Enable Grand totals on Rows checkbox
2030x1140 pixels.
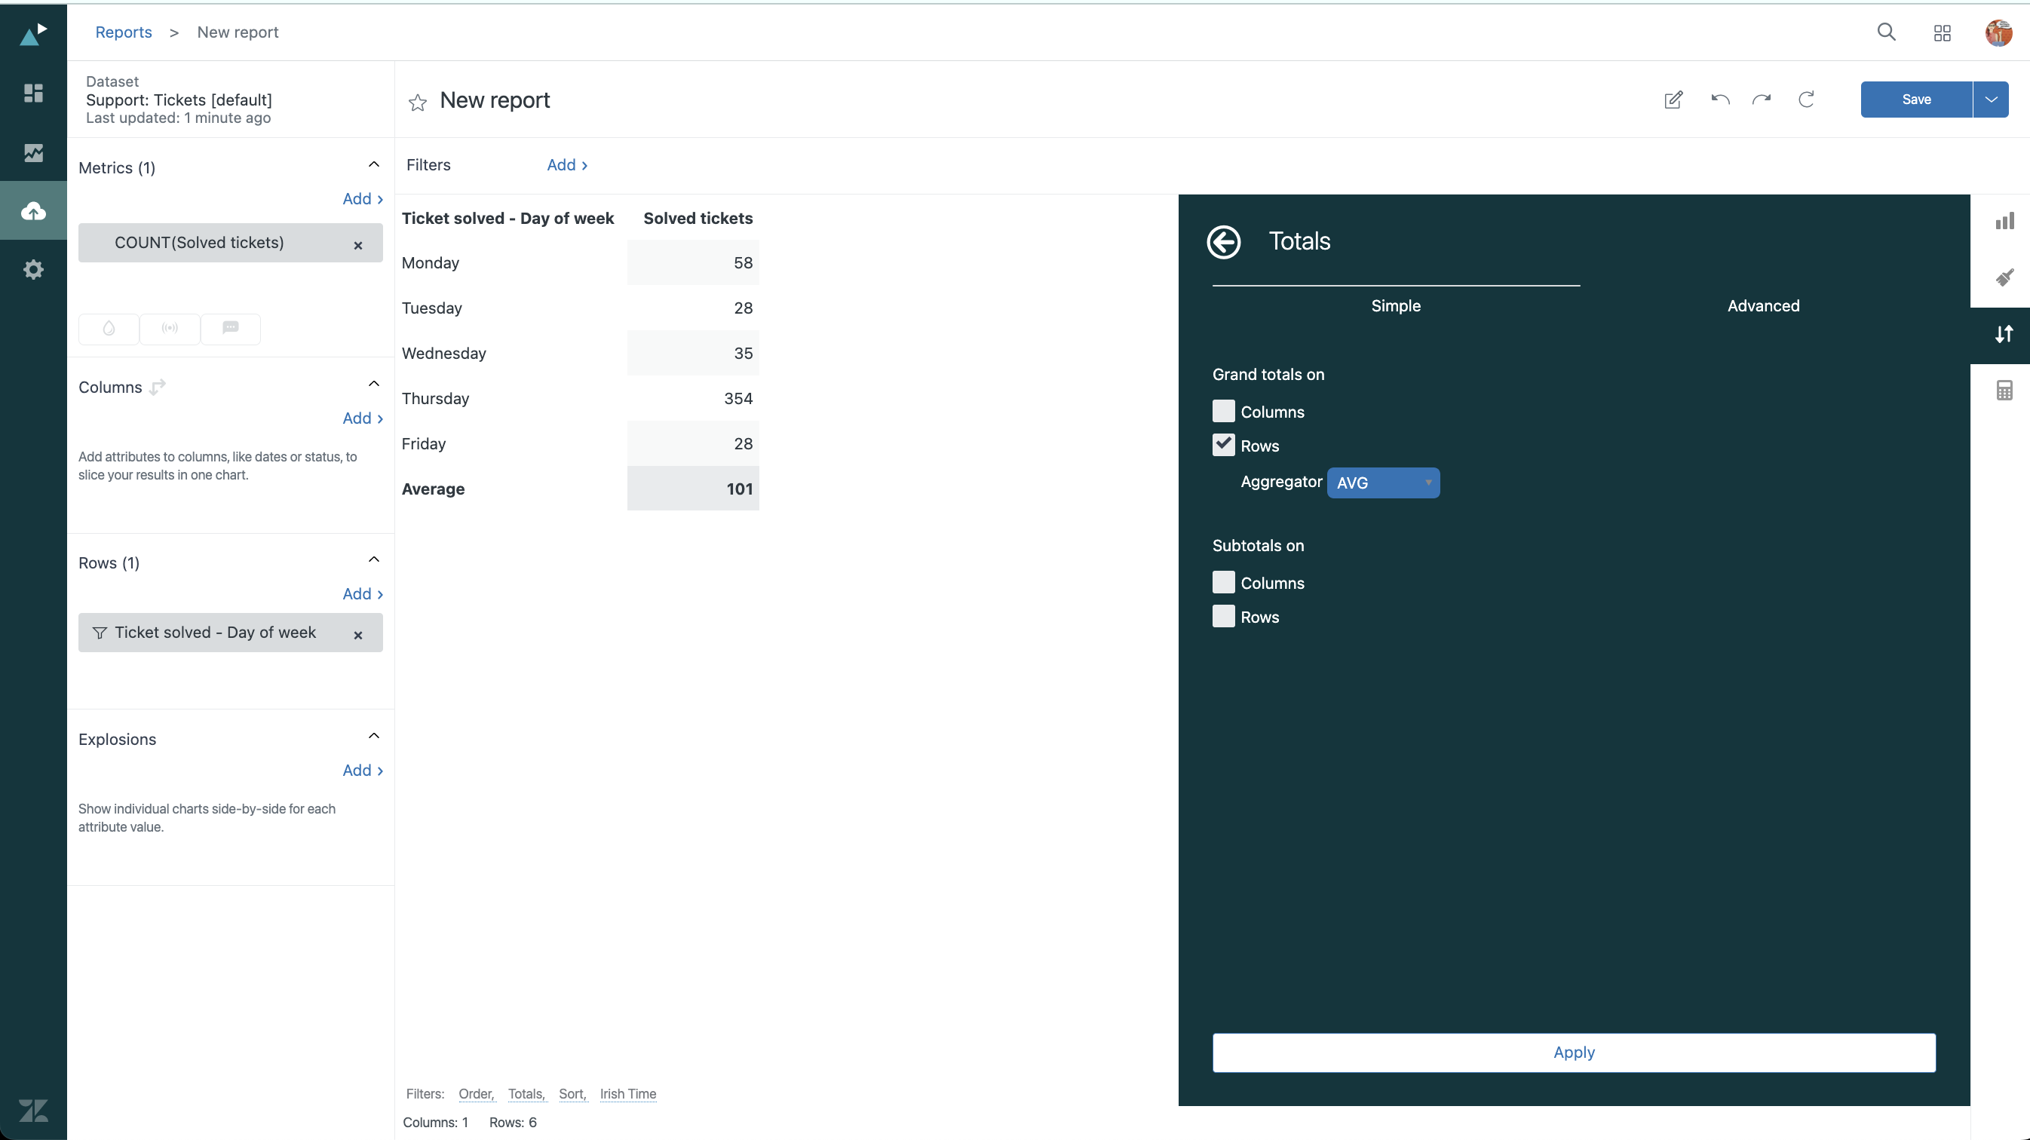pos(1222,445)
